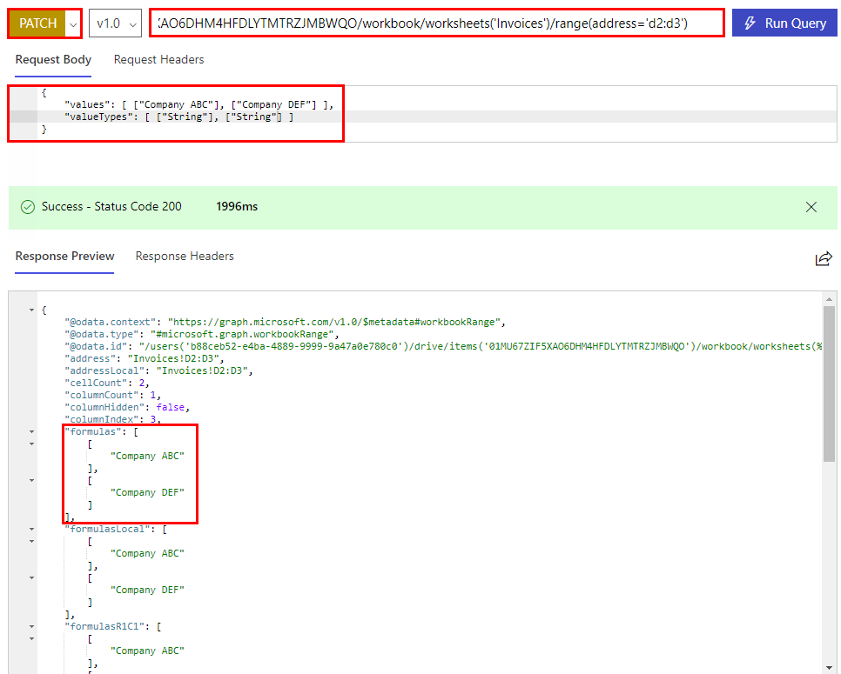Collapse the "formulas" array fold arrow

32,431
